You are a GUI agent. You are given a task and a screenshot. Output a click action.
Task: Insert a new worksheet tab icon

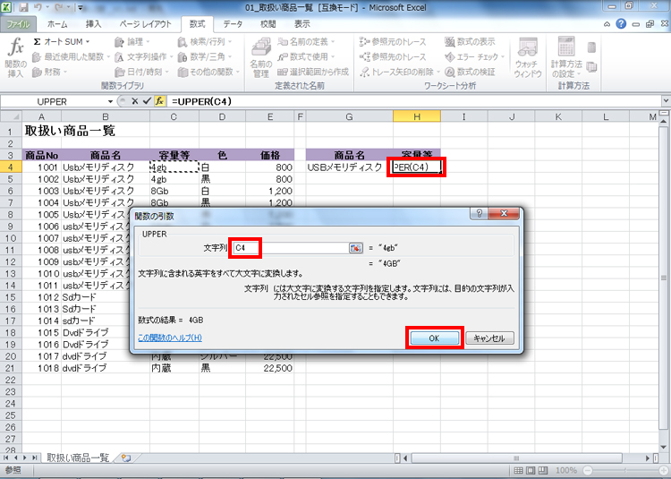pyautogui.click(x=126, y=458)
